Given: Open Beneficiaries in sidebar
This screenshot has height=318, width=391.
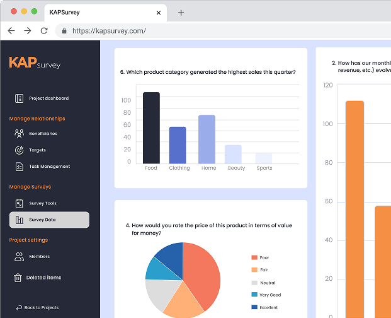Looking at the screenshot, I should click(x=36, y=134).
